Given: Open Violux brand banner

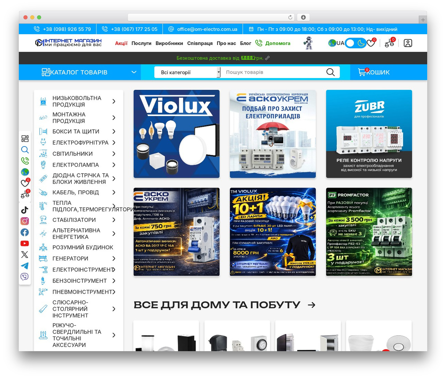Looking at the screenshot, I should [x=177, y=134].
